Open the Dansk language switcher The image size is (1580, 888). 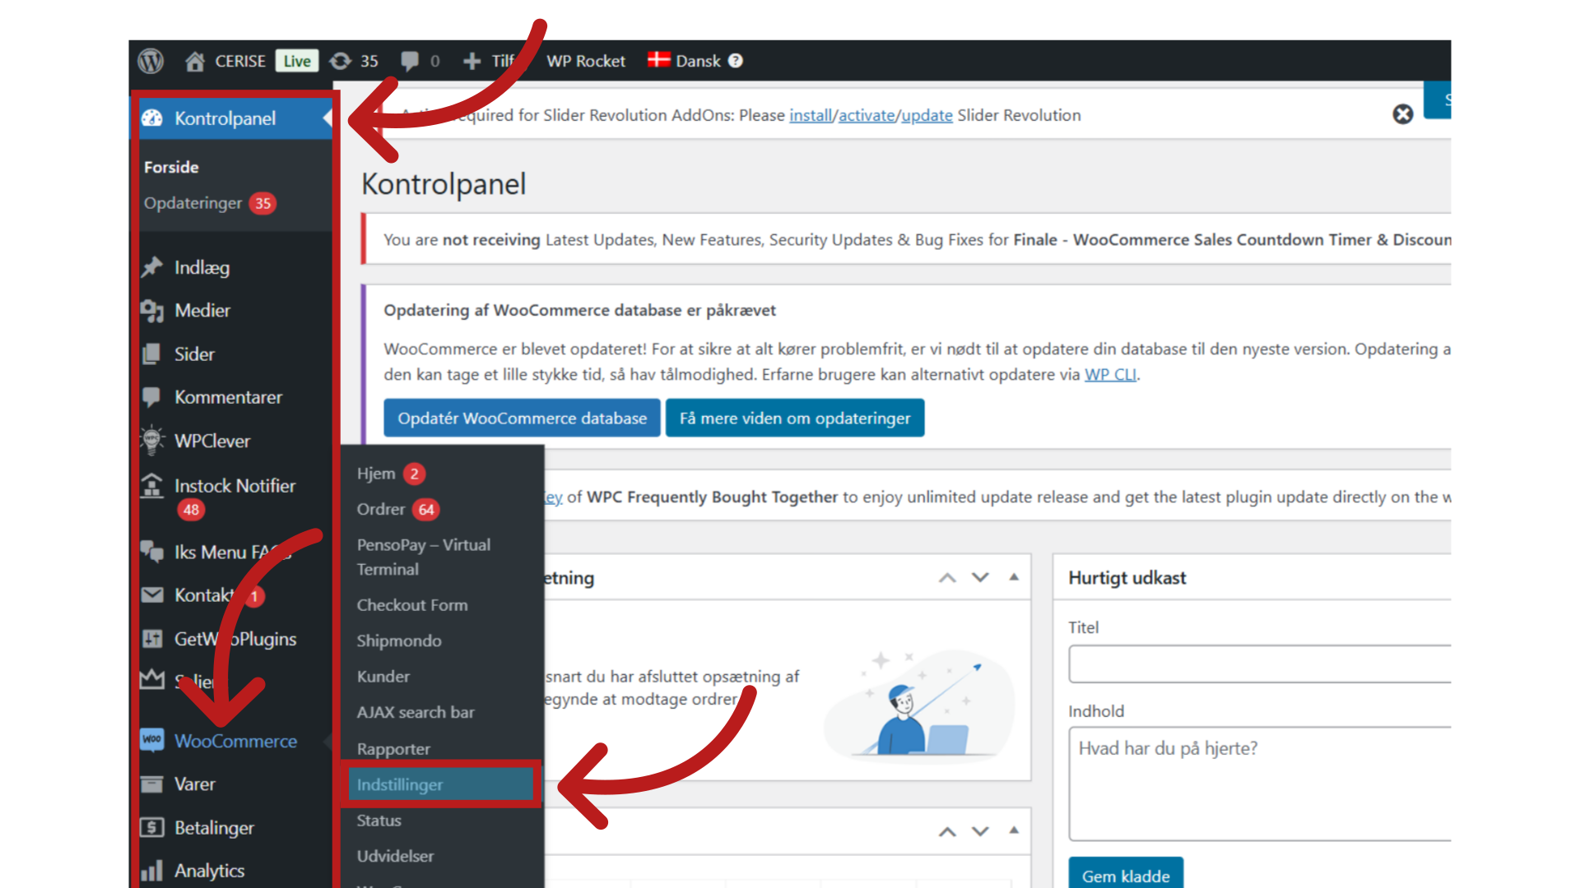[698, 61]
